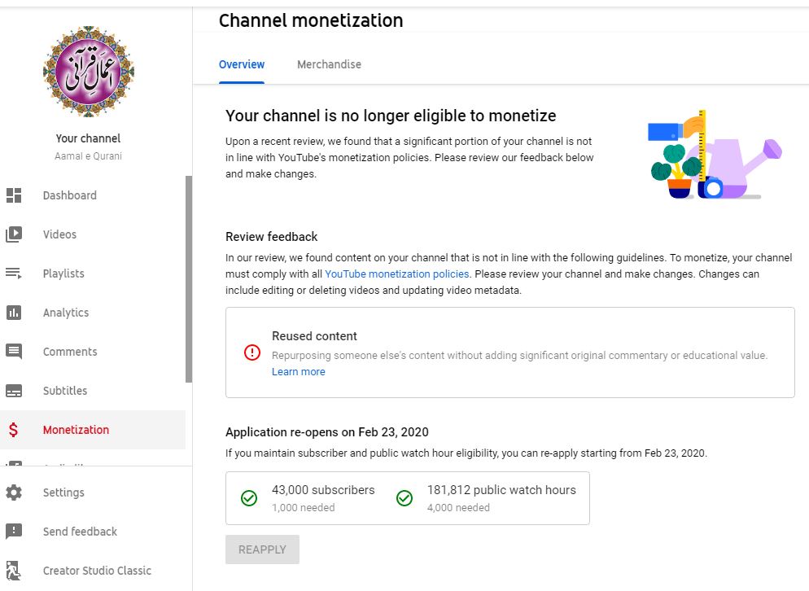Image resolution: width=809 pixels, height=591 pixels.
Task: Go to the Playlists section
Action: (x=93, y=273)
